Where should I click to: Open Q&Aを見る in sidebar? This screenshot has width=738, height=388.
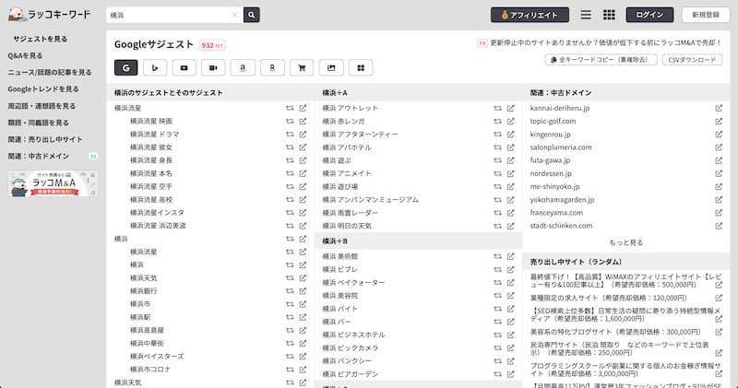pos(25,55)
